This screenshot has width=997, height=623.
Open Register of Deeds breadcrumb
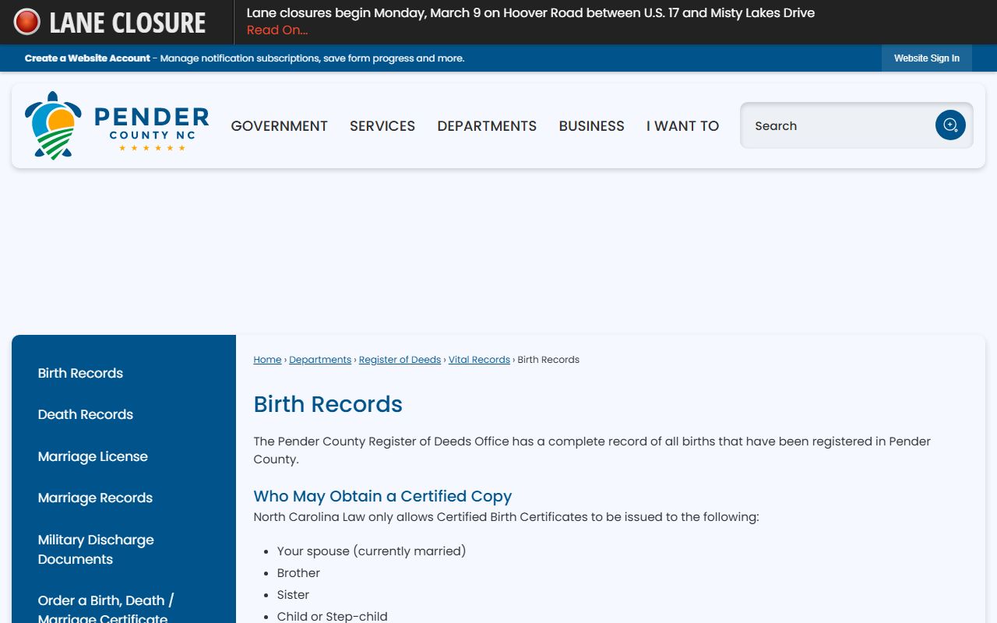[x=400, y=360]
